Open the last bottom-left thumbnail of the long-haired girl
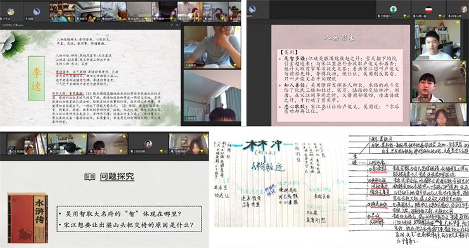 tap(189, 144)
